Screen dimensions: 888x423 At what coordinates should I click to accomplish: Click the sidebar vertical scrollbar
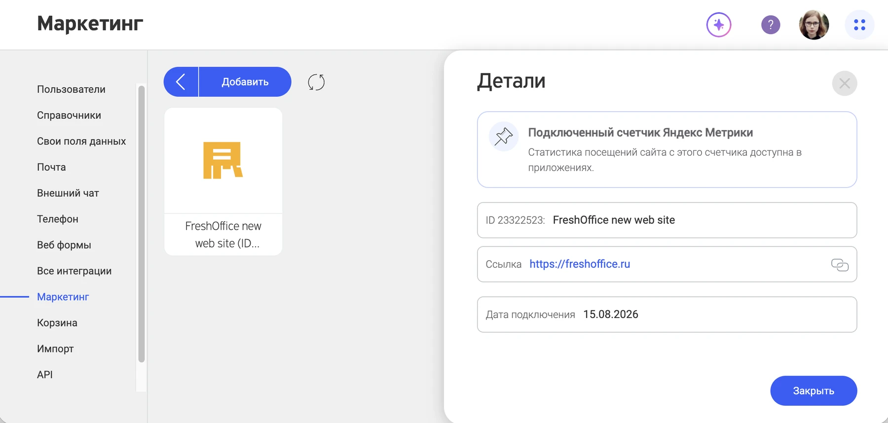(x=142, y=224)
